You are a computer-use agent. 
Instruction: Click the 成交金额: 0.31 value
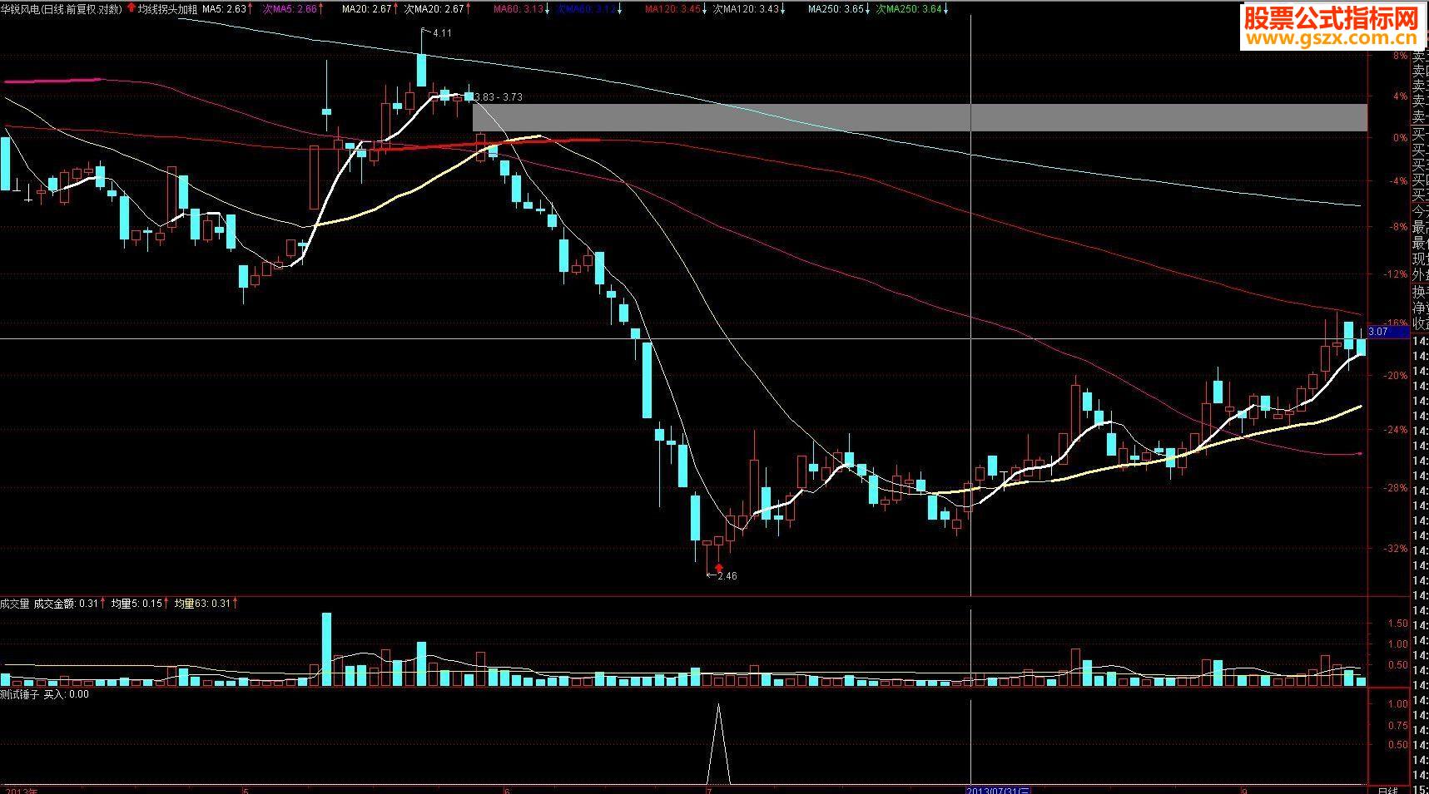point(66,604)
